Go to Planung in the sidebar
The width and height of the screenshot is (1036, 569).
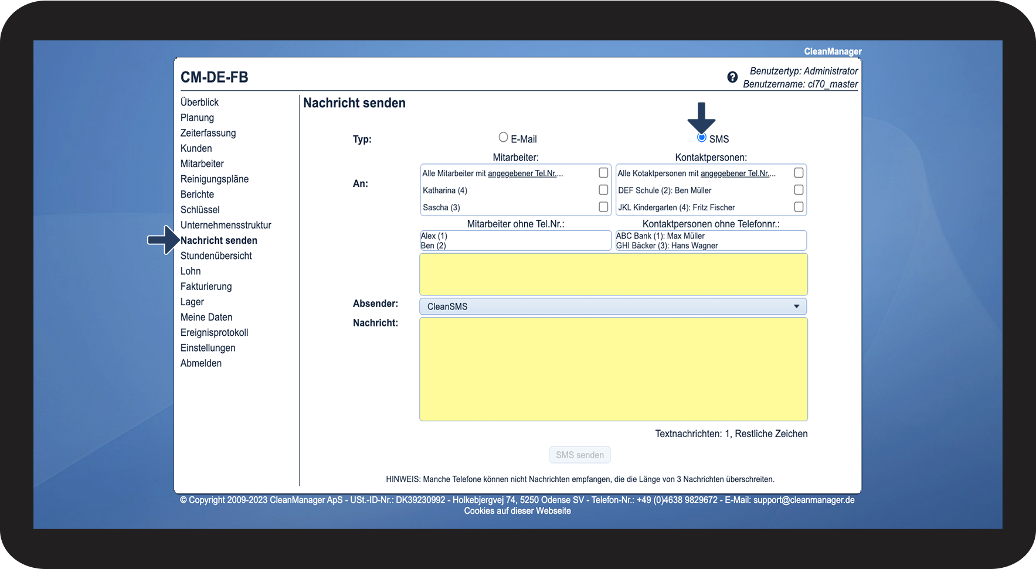point(197,118)
